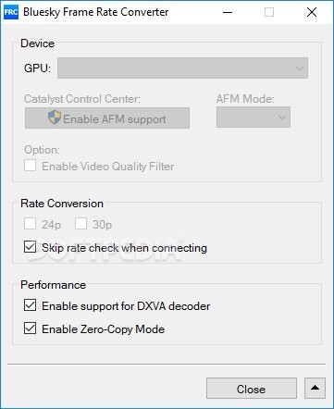Click the UAC shield icon on AFM button
The height and width of the screenshot is (409, 334).
pos(55,118)
